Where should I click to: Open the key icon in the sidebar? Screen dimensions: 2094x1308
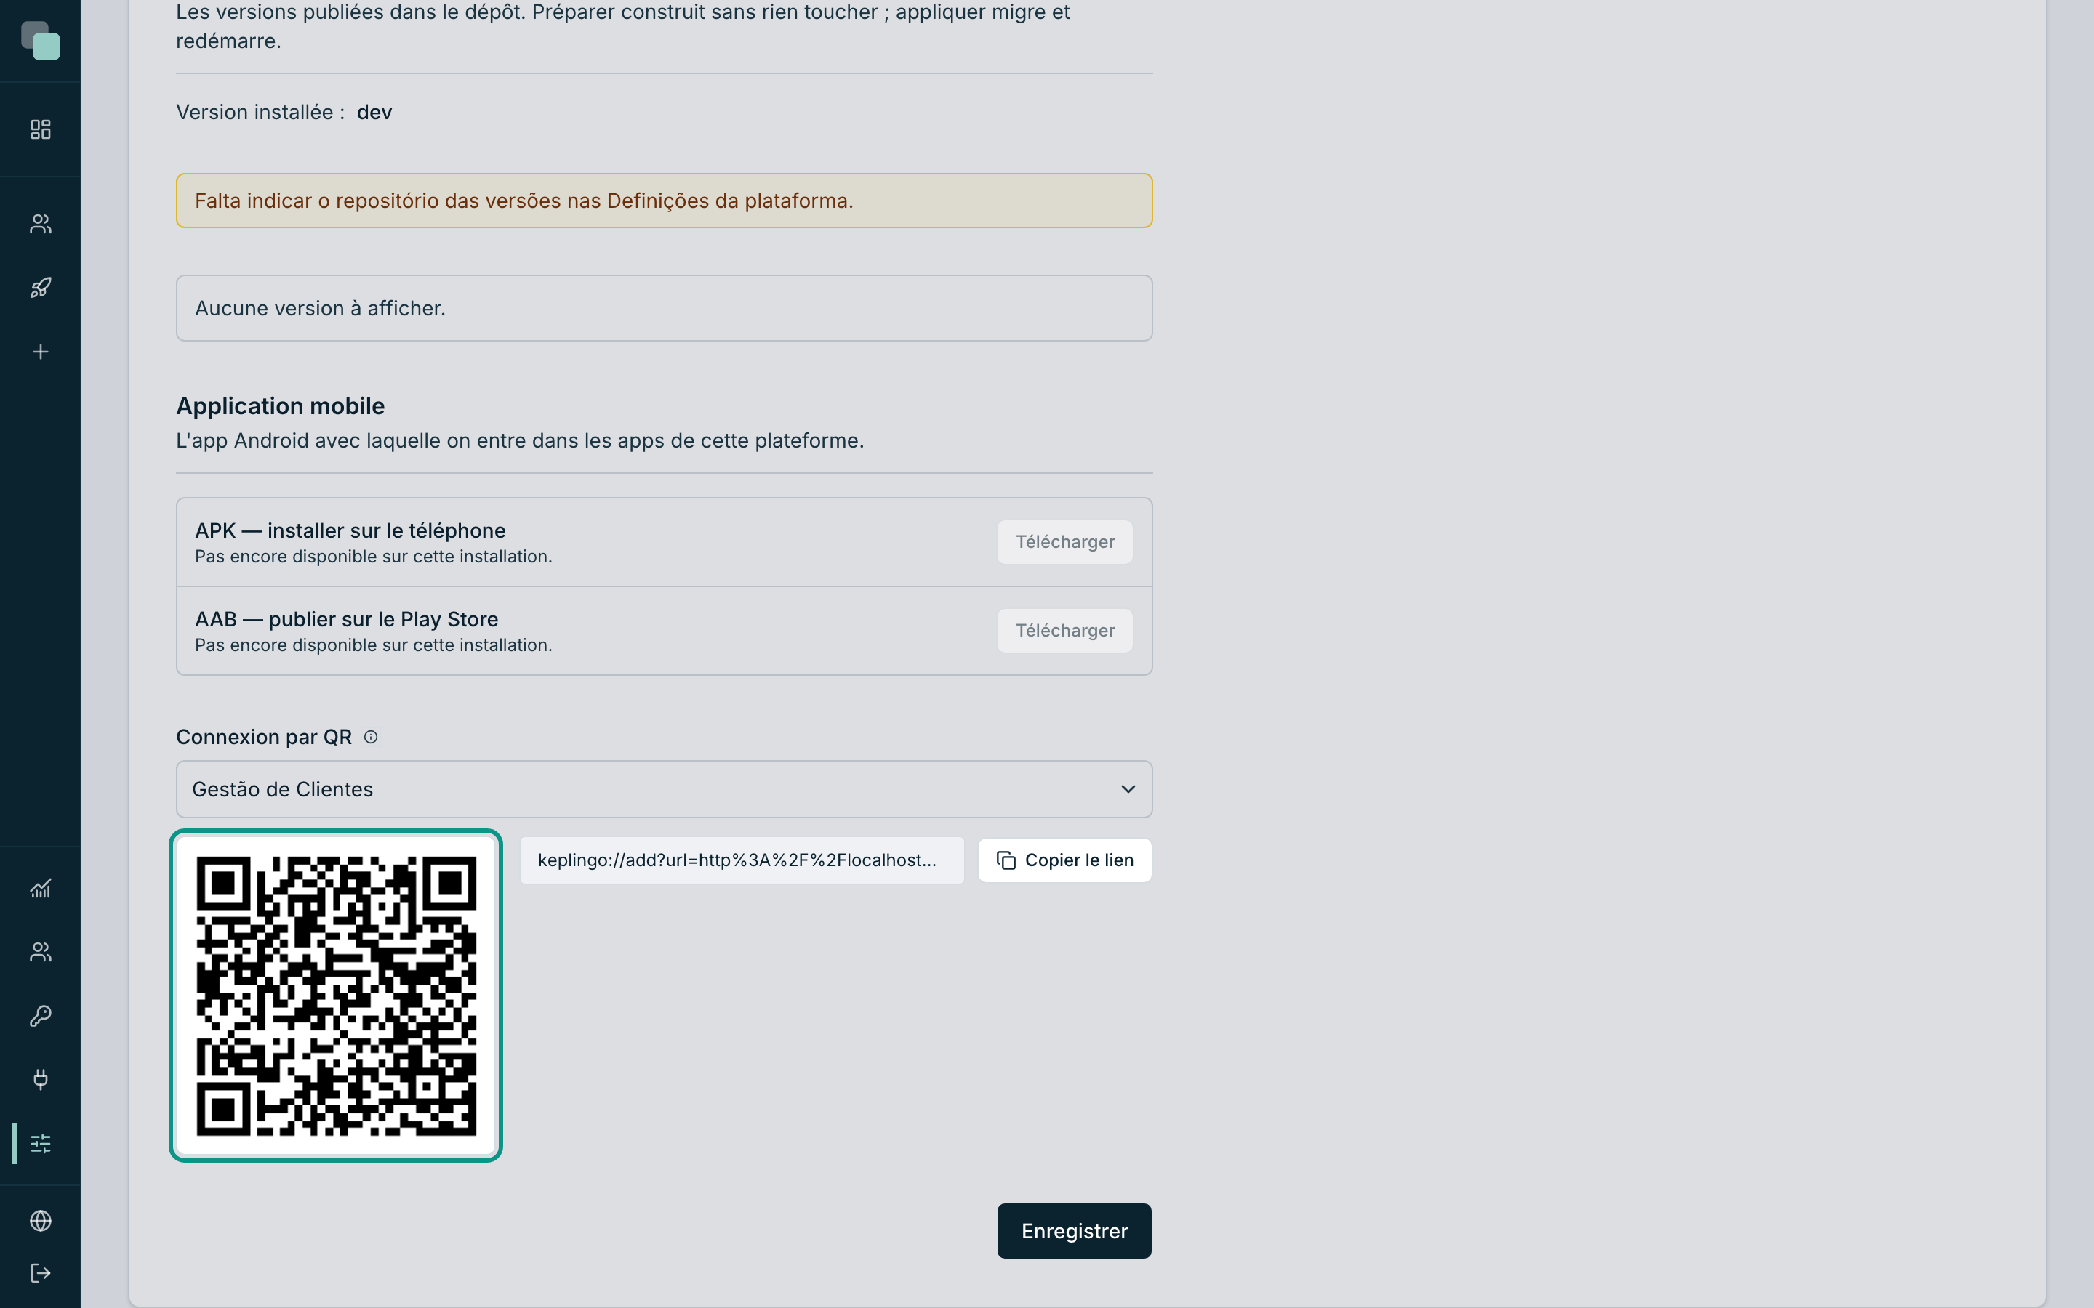[41, 1016]
